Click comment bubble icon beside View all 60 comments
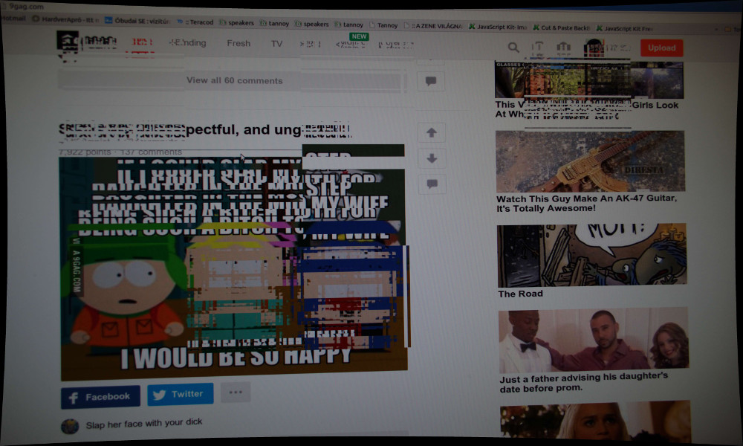 [431, 81]
